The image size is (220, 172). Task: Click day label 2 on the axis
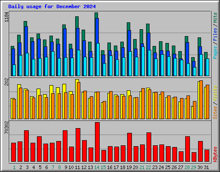pyautogui.click(x=21, y=167)
